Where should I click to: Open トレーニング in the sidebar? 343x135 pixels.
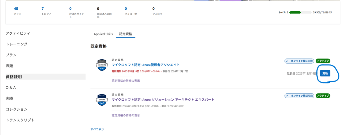tap(17, 44)
